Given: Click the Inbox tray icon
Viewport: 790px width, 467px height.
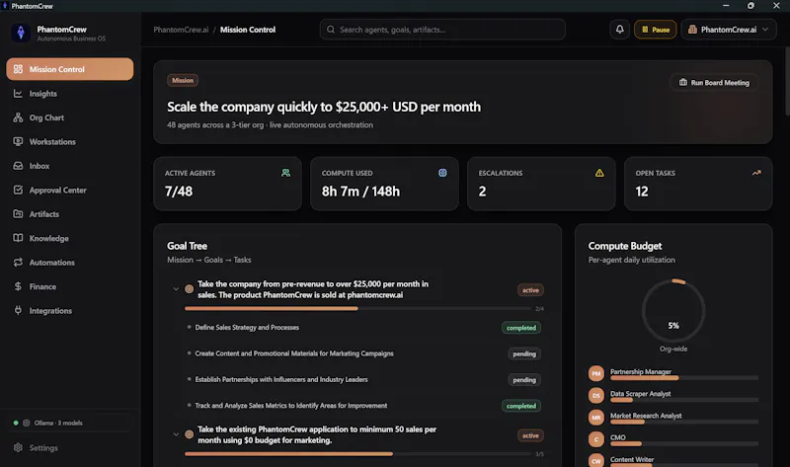Looking at the screenshot, I should tap(18, 166).
